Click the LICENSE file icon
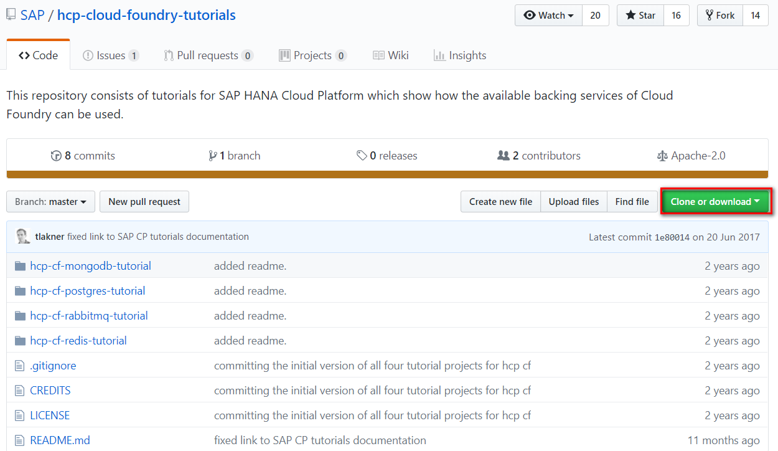778x451 pixels. (x=19, y=415)
